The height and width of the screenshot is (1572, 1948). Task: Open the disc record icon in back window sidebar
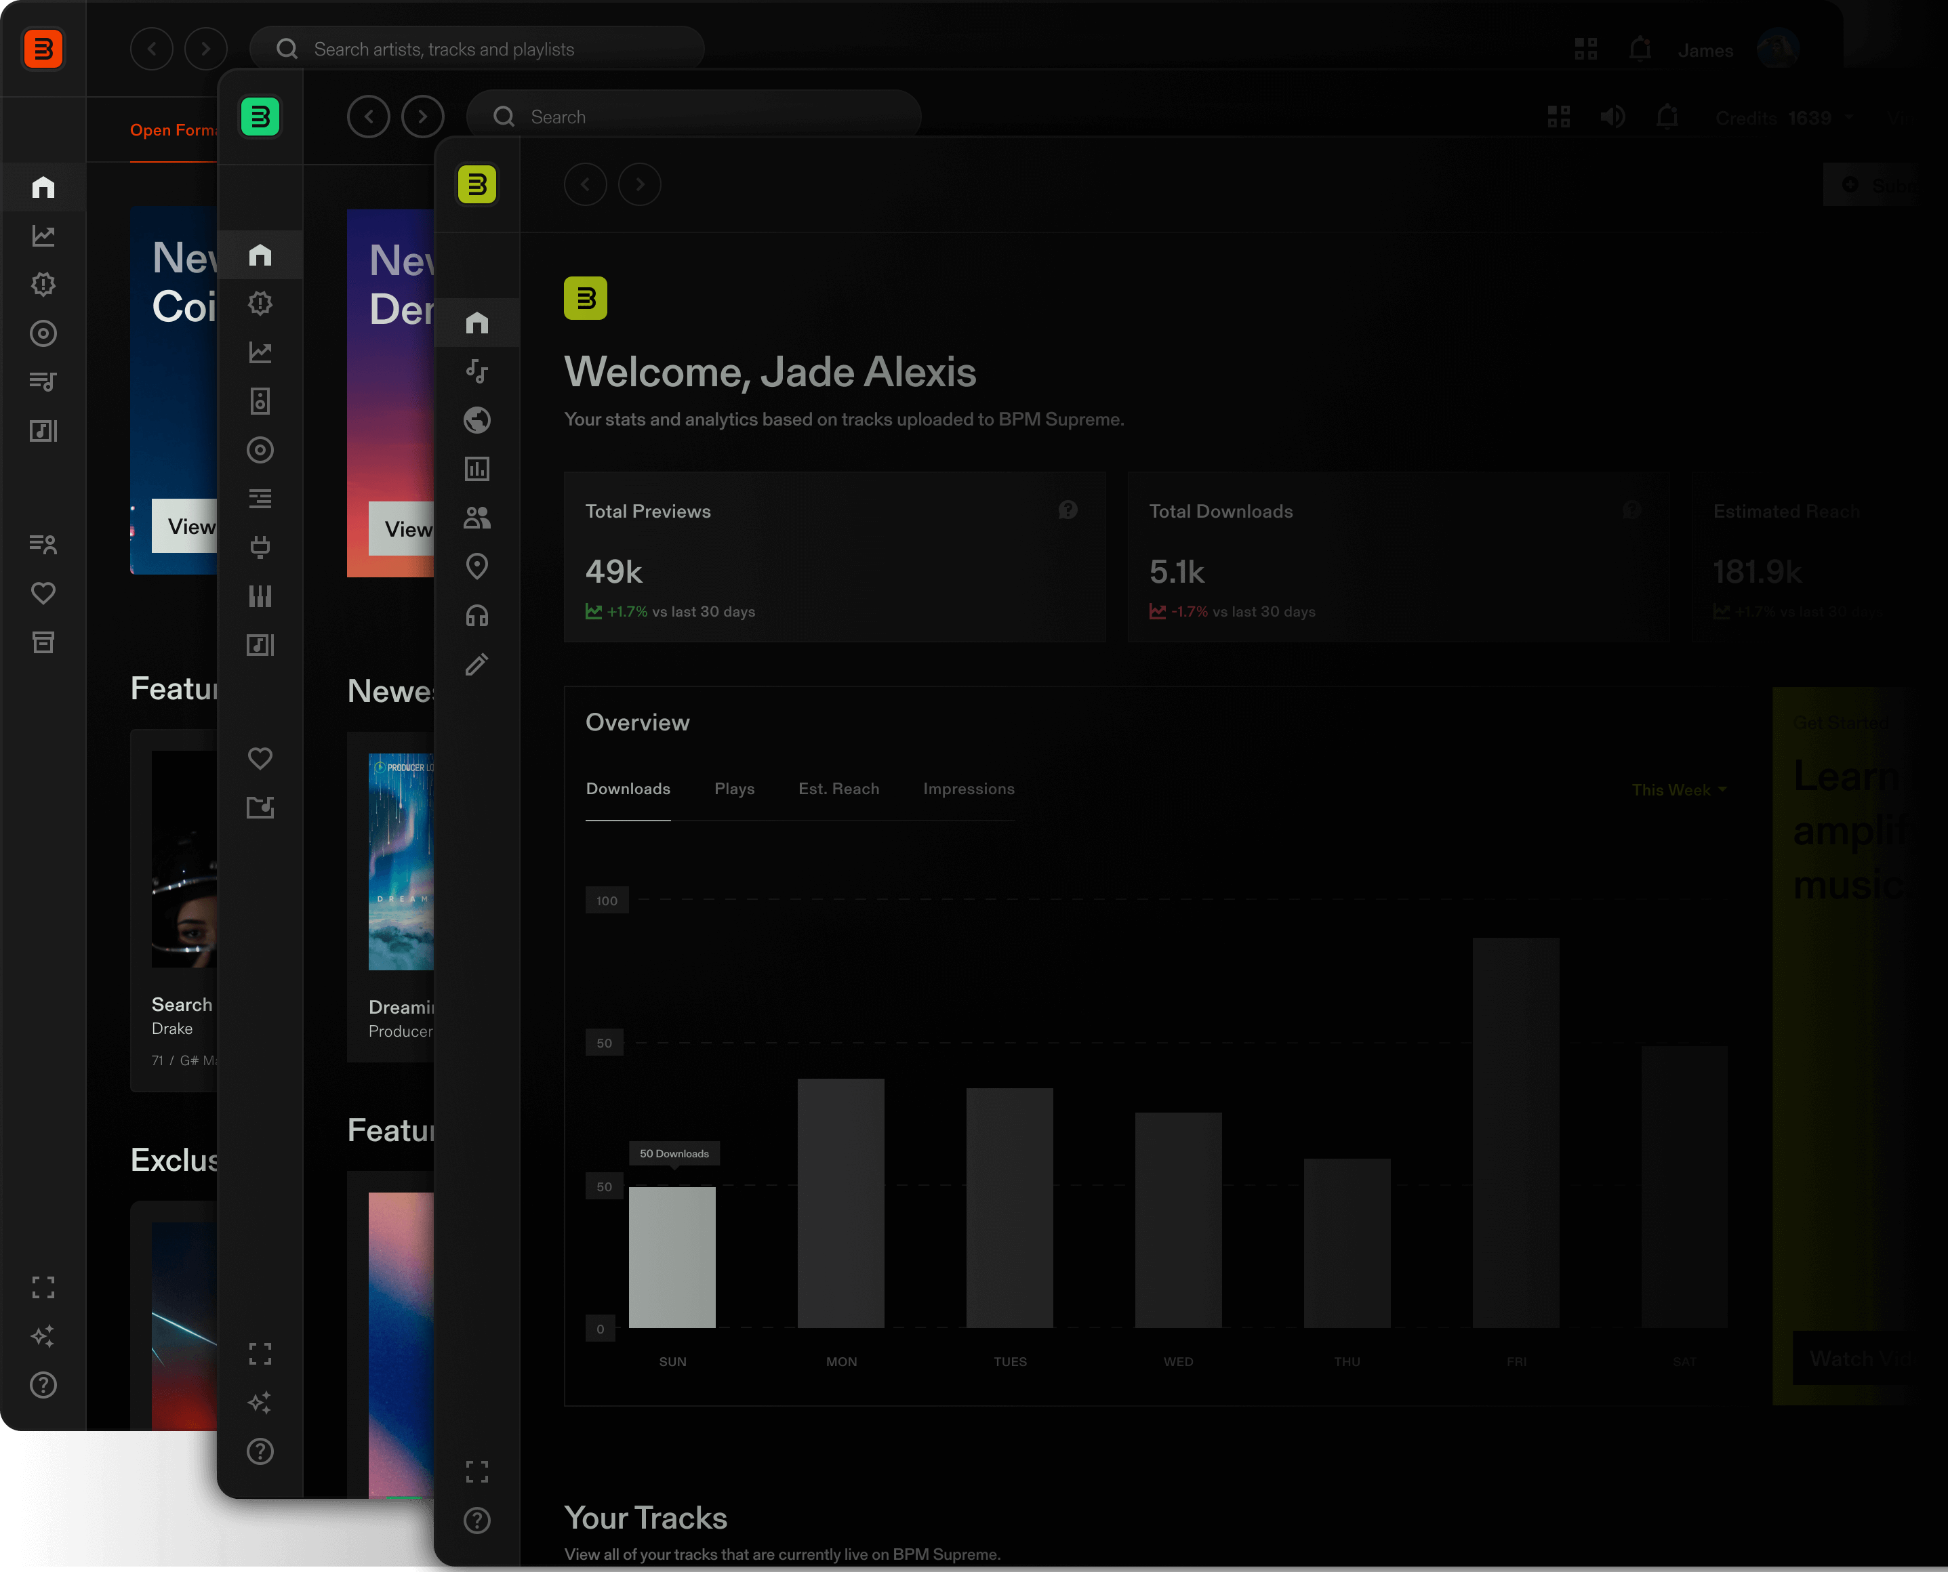pyautogui.click(x=43, y=333)
